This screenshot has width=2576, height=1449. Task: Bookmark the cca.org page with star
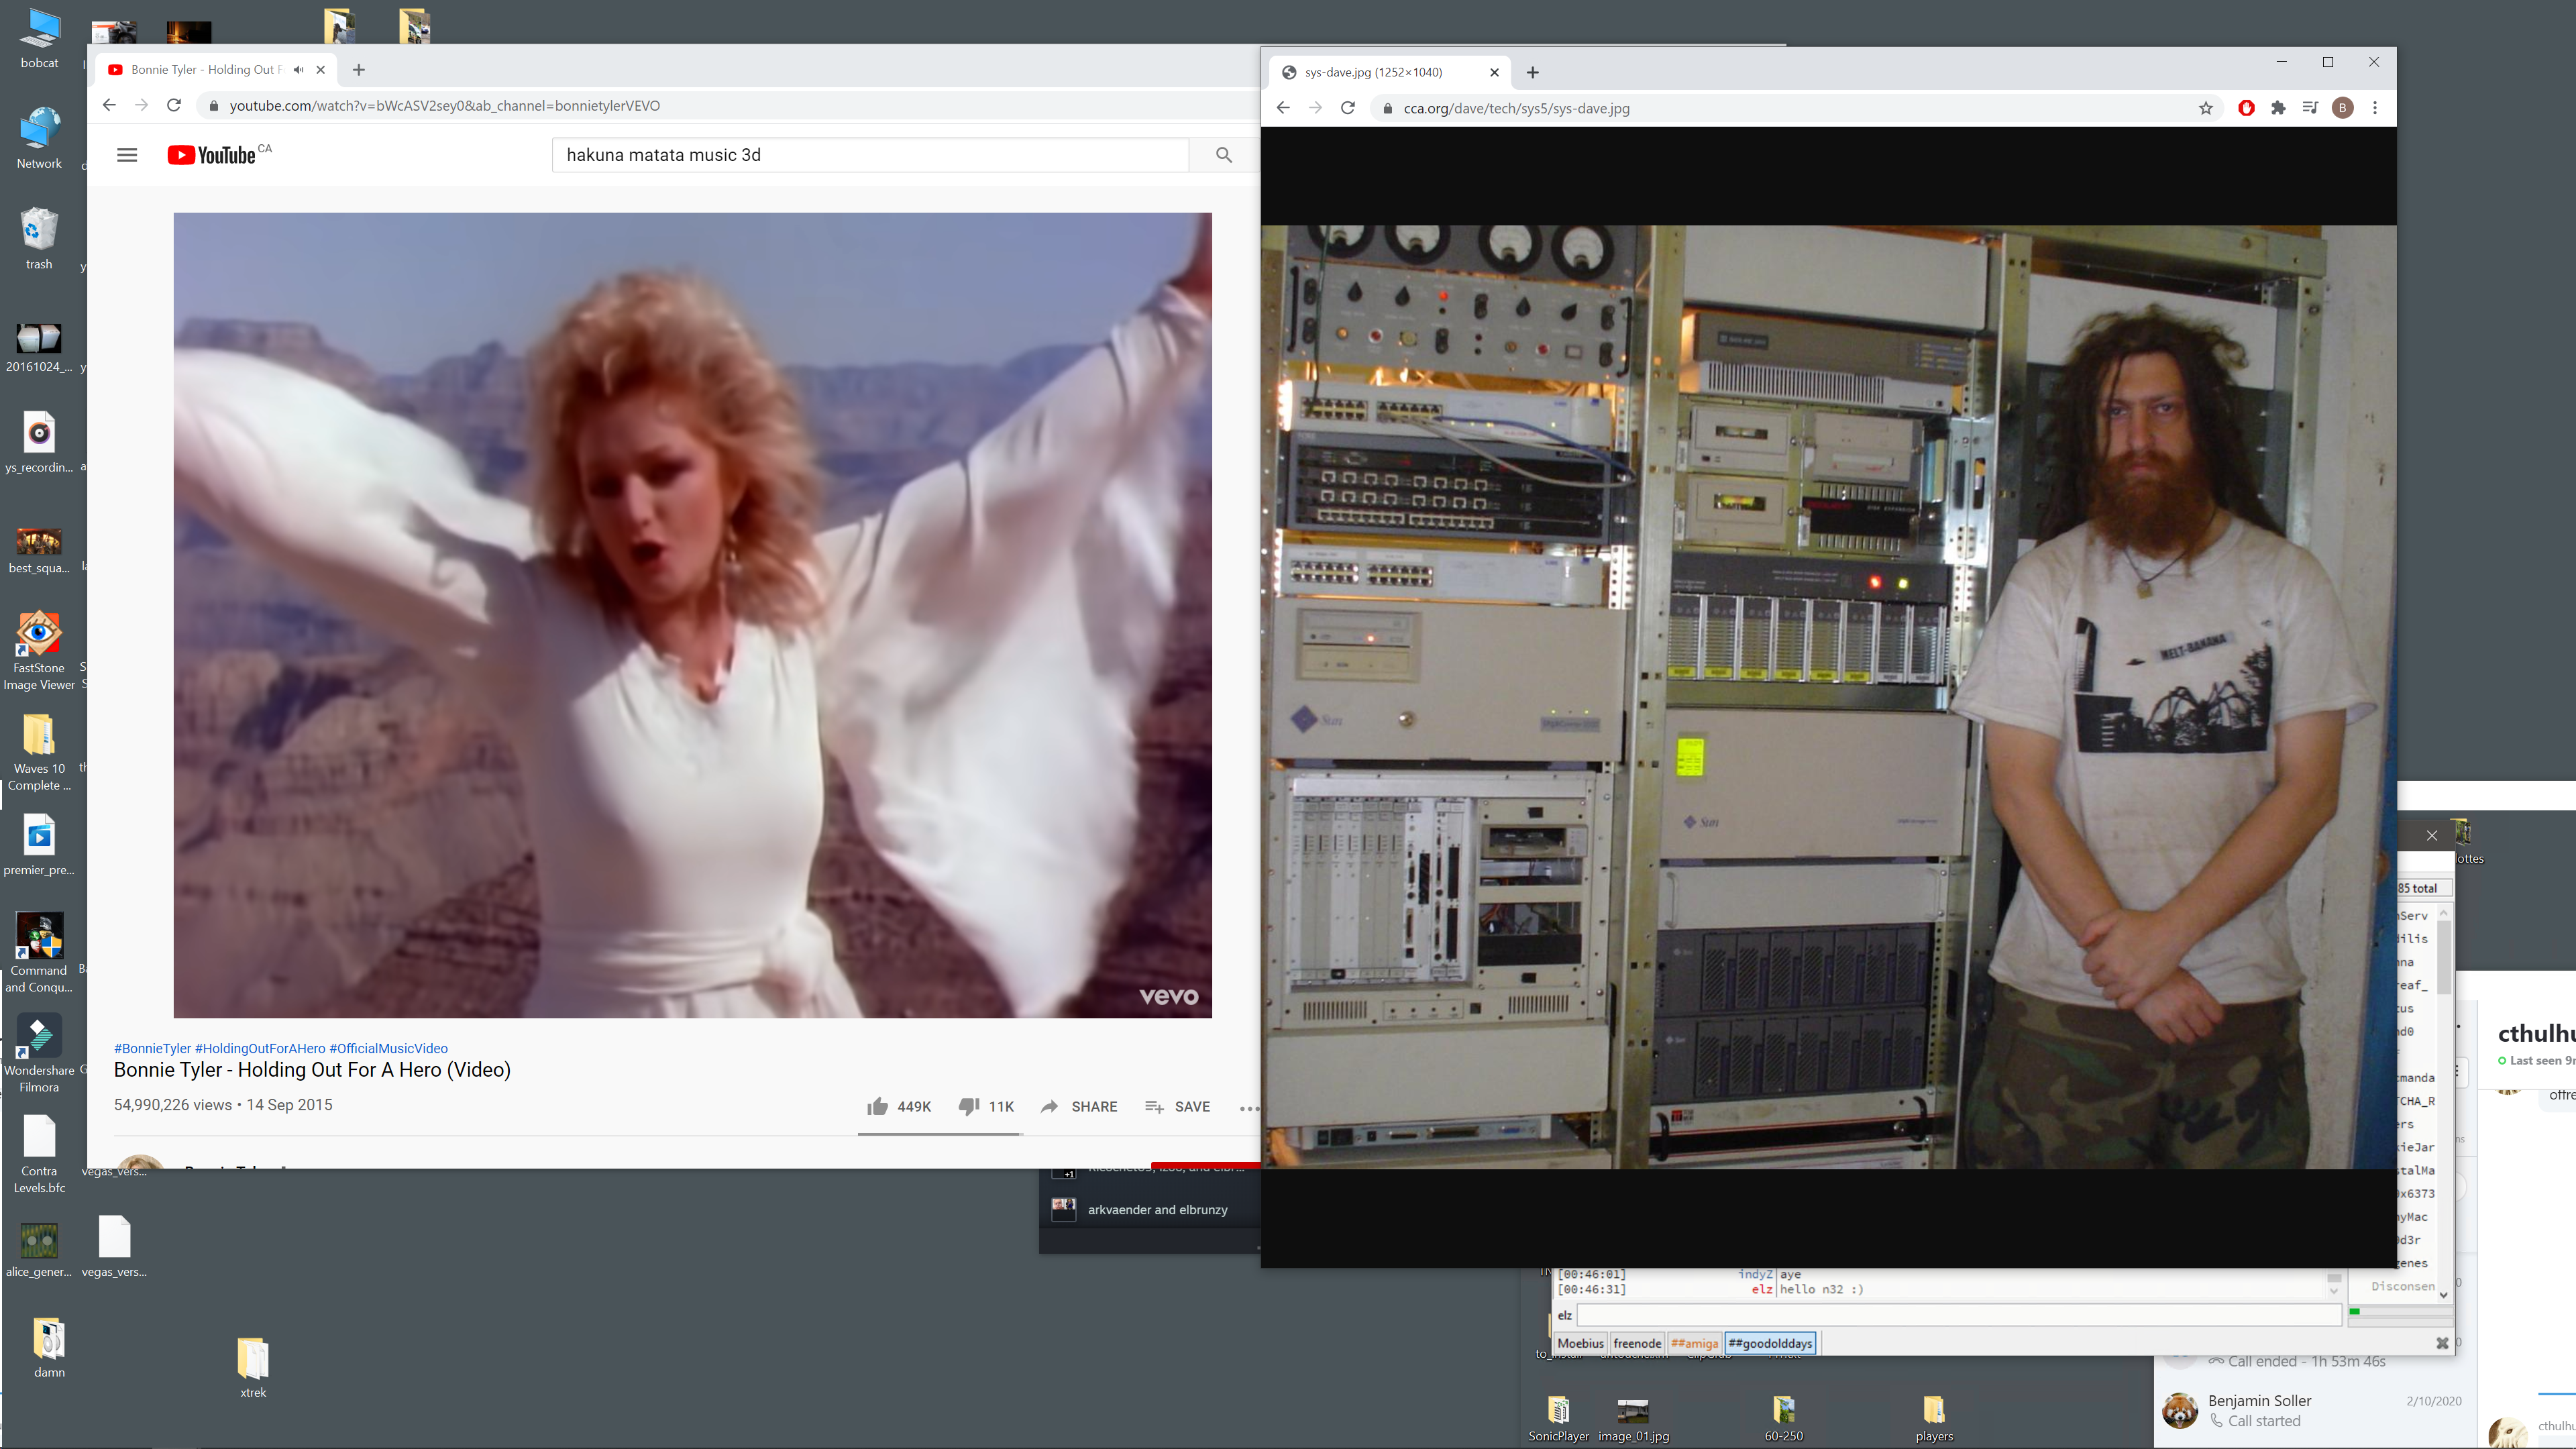coord(2206,108)
